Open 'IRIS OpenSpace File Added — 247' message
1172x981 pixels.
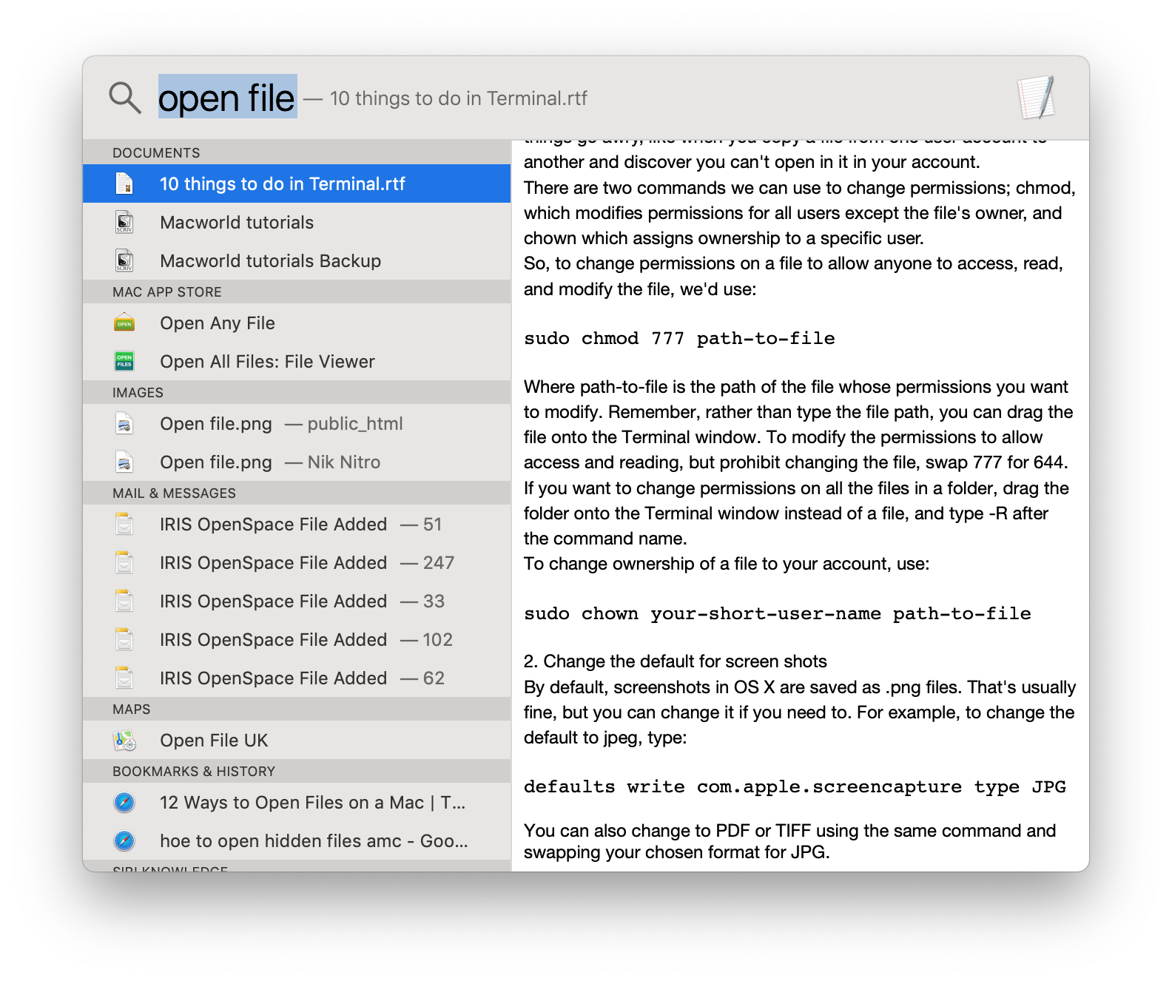[x=297, y=562]
